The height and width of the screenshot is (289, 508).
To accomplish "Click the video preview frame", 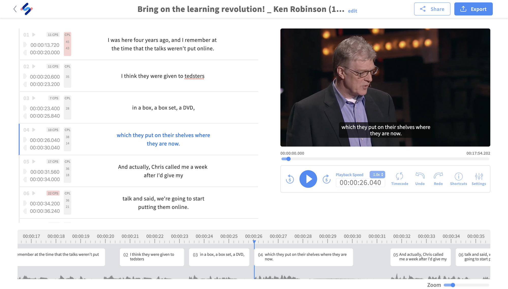I will (385, 87).
